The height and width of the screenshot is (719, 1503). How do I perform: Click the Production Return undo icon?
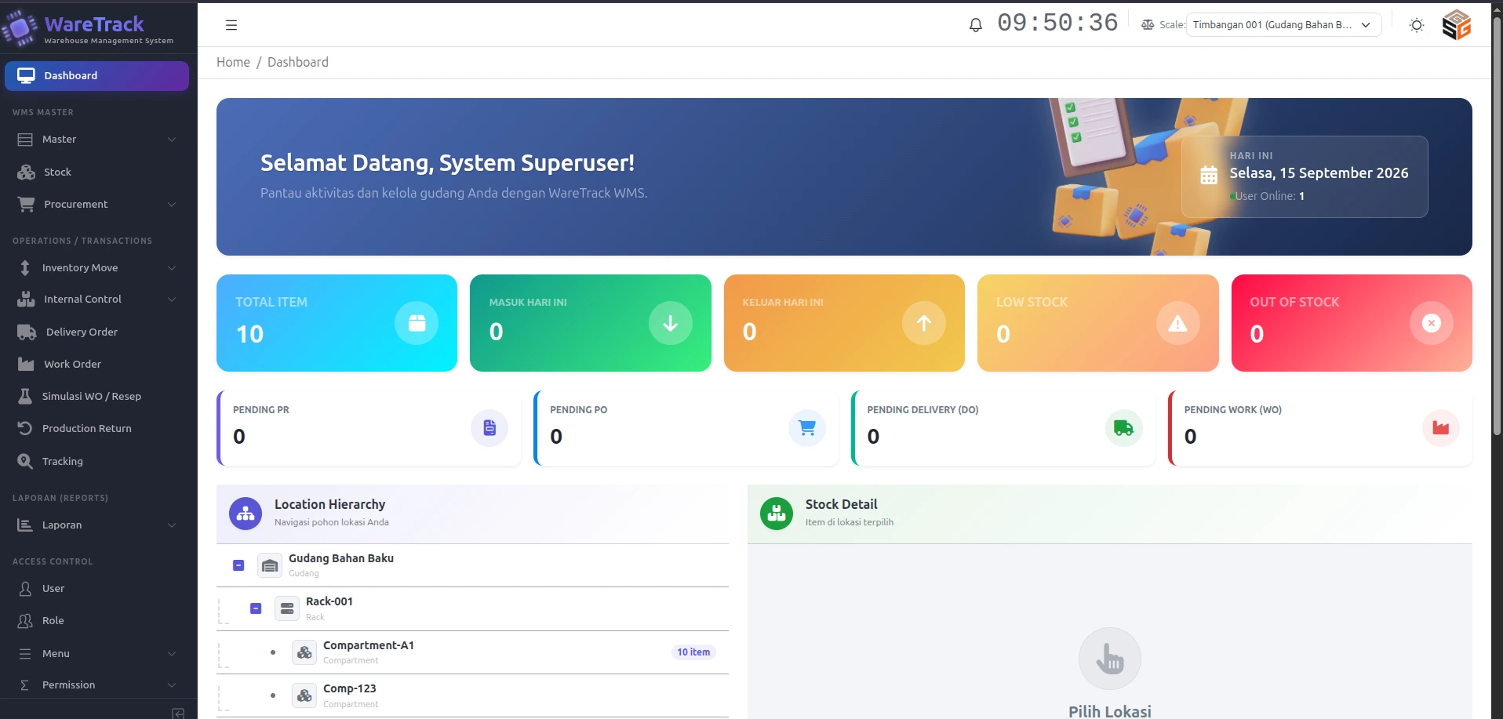click(x=25, y=429)
